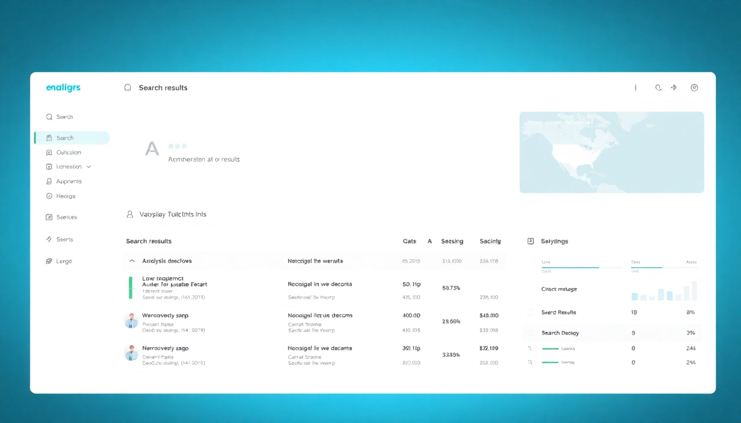Click the icon beside Lerge in sidebar
This screenshot has width=741, height=423.
[x=49, y=261]
